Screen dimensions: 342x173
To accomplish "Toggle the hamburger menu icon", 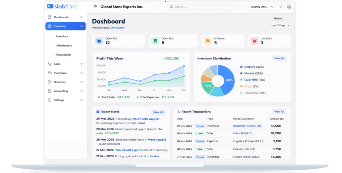I will point(95,7).
